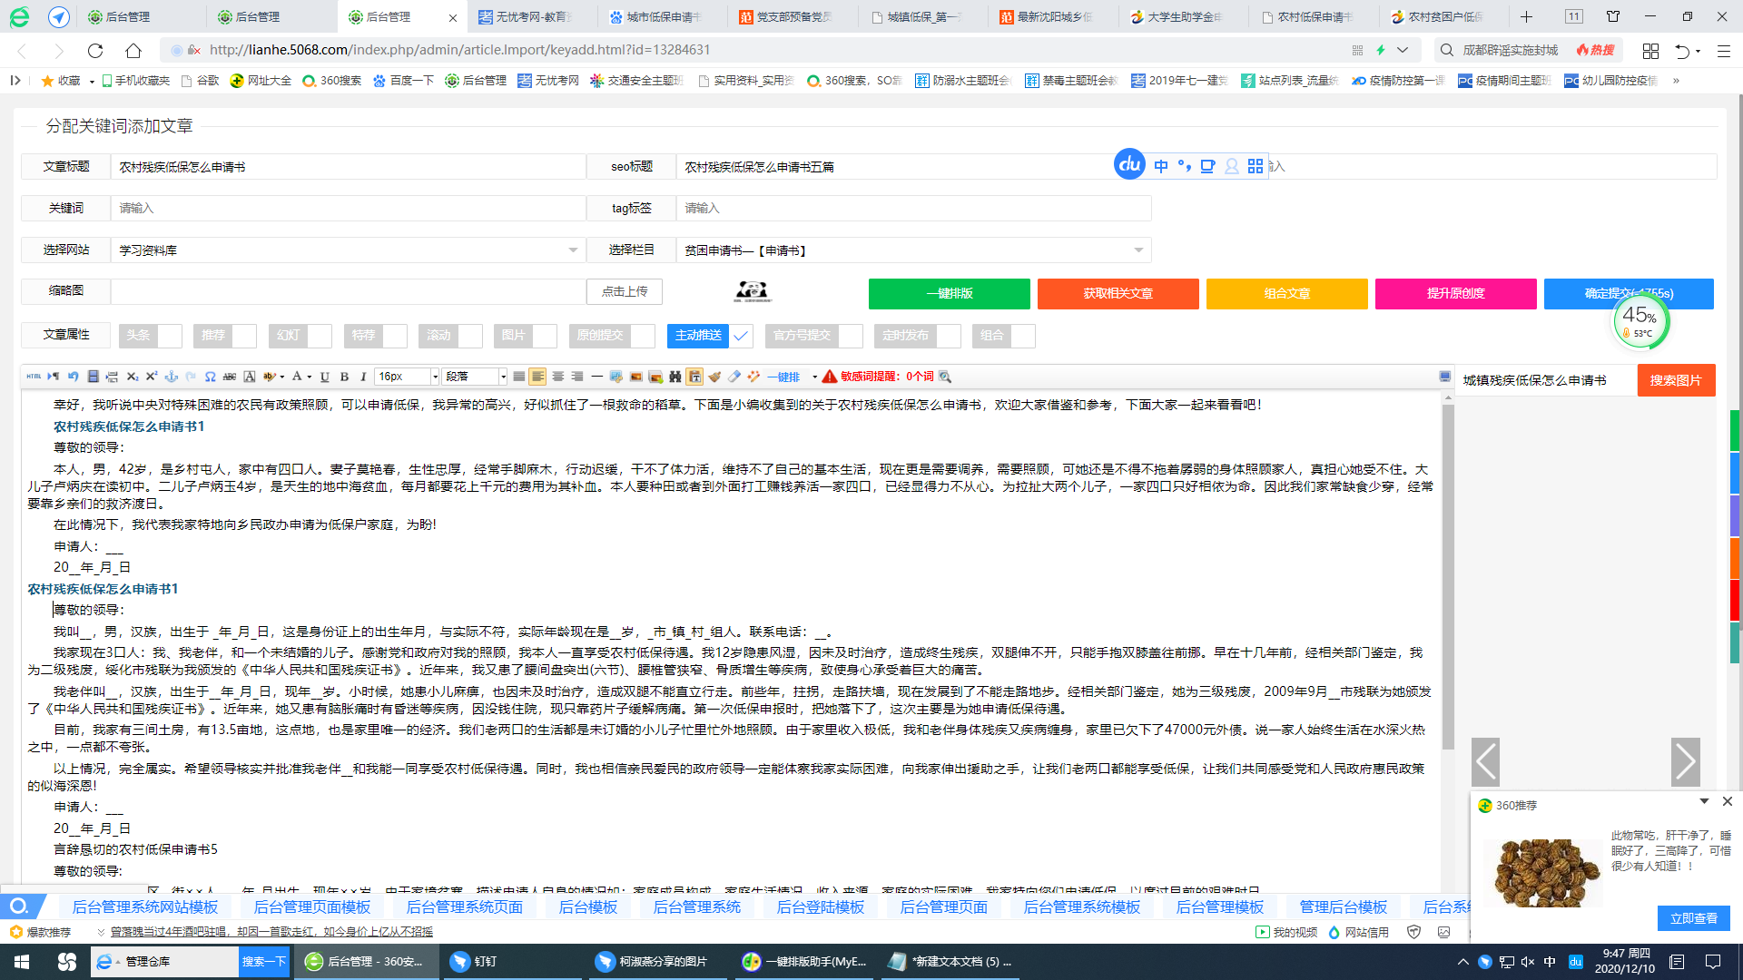The height and width of the screenshot is (980, 1743).
Task: Toggle underline formatting in editor
Action: [x=324, y=377]
